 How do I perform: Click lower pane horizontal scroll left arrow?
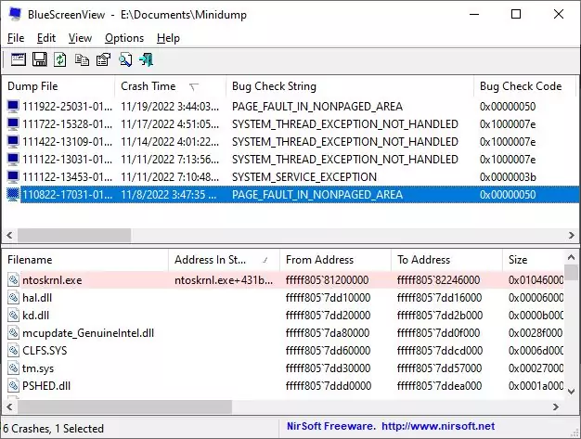tap(9, 407)
